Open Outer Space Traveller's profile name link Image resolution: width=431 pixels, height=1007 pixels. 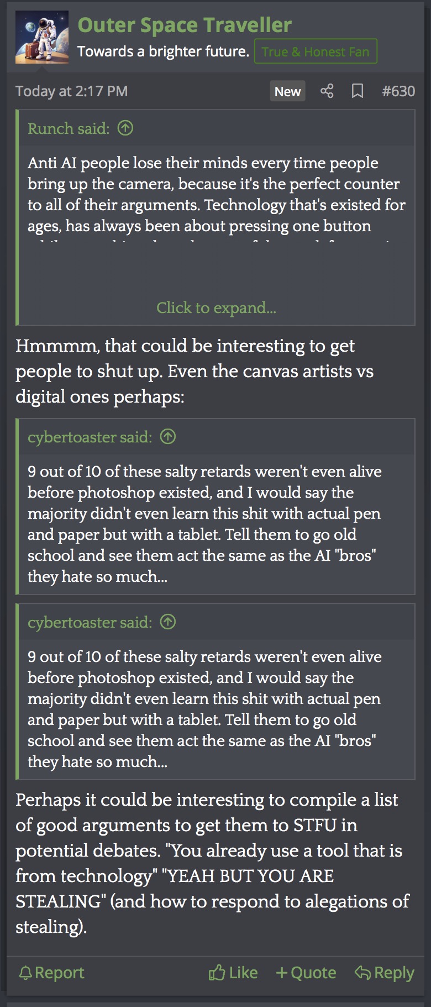click(x=185, y=25)
